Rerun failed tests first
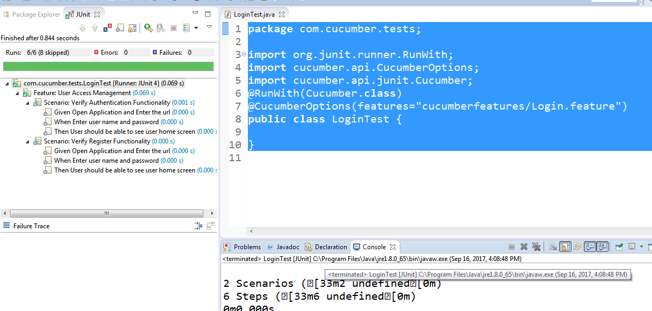Viewport: 652px width, 311px height. coord(160,28)
